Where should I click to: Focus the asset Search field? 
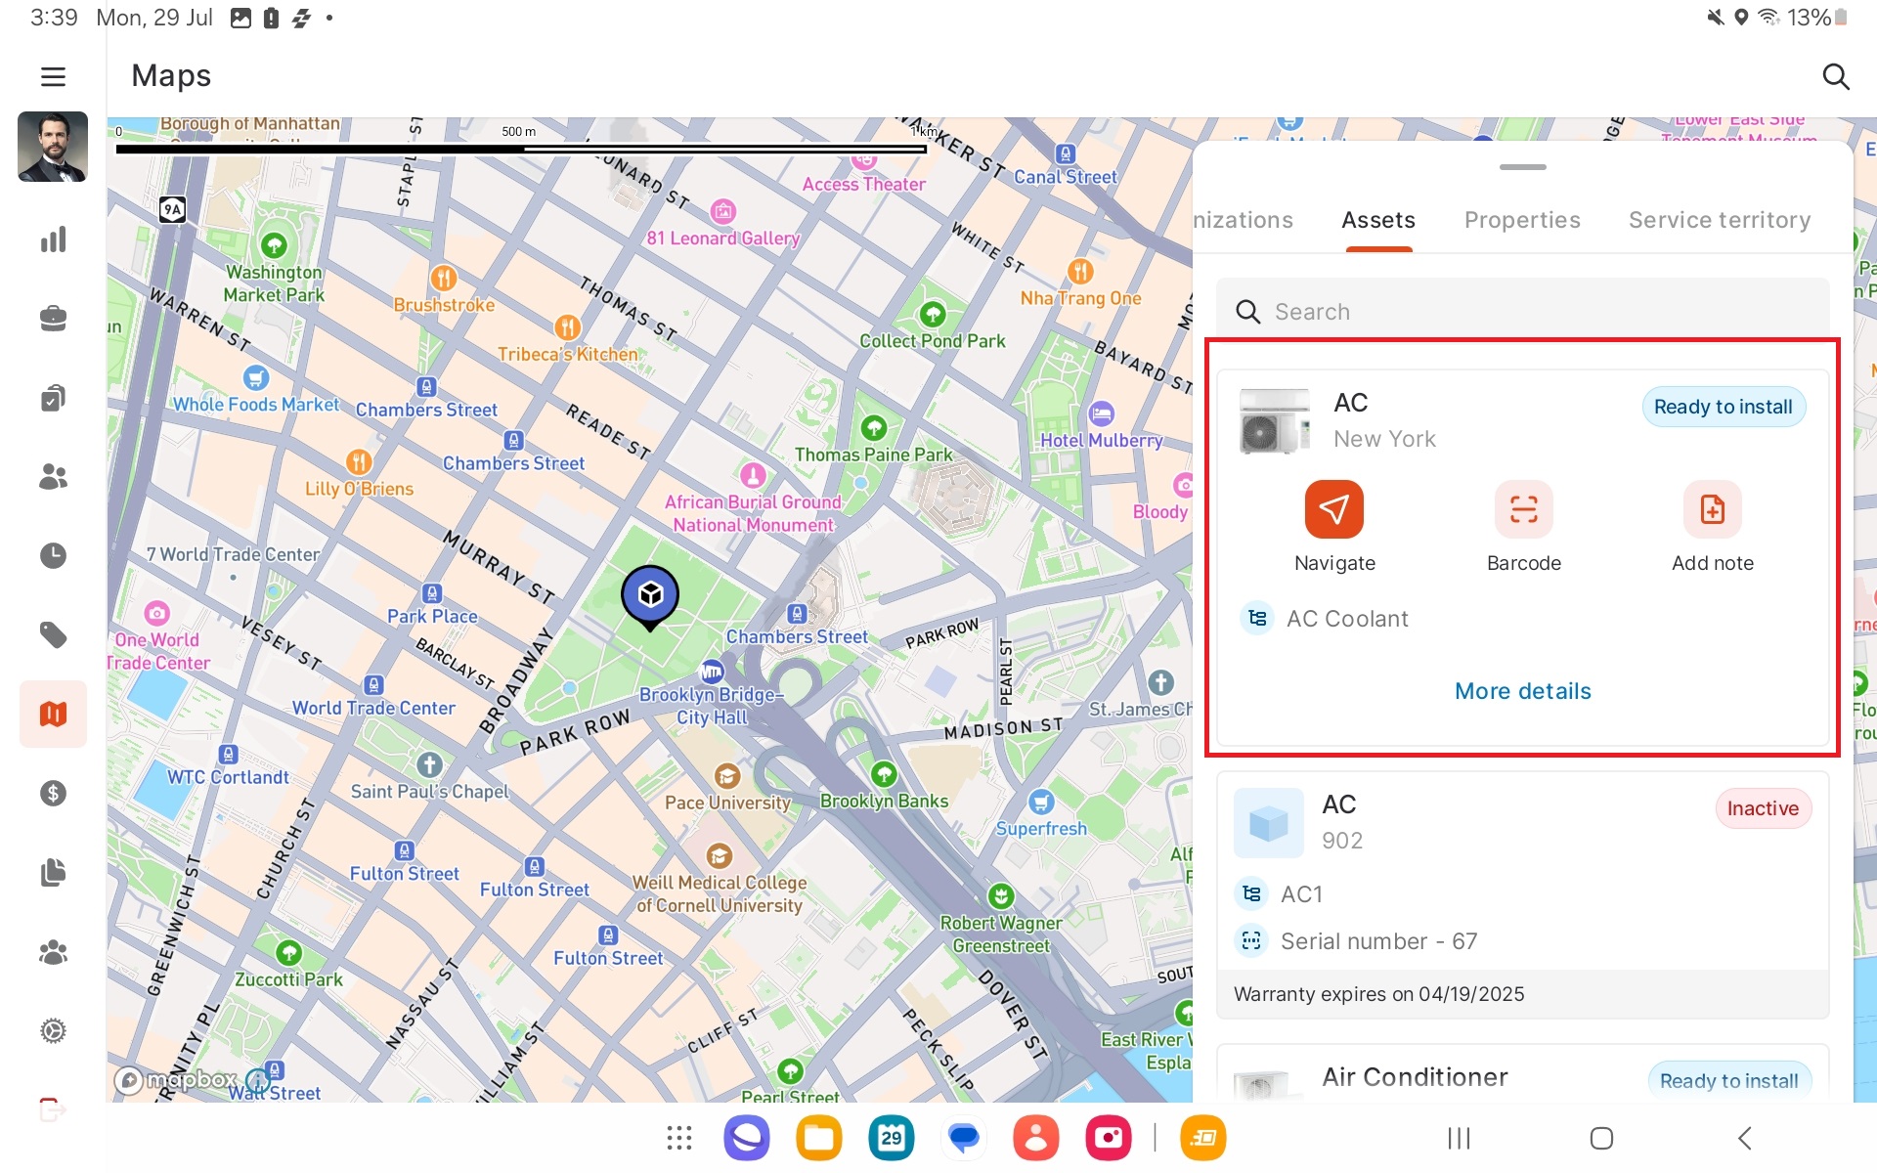(1522, 312)
